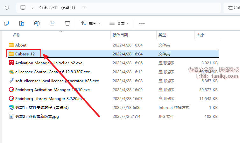Viewport: 240px width, 143px height.
Task: Click Steinberg Activation Manager 1.2.10.exe name
Action: click(53, 90)
